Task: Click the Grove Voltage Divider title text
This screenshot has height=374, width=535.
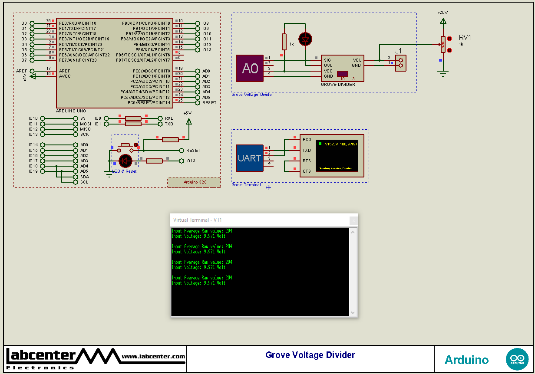Action: (310, 355)
